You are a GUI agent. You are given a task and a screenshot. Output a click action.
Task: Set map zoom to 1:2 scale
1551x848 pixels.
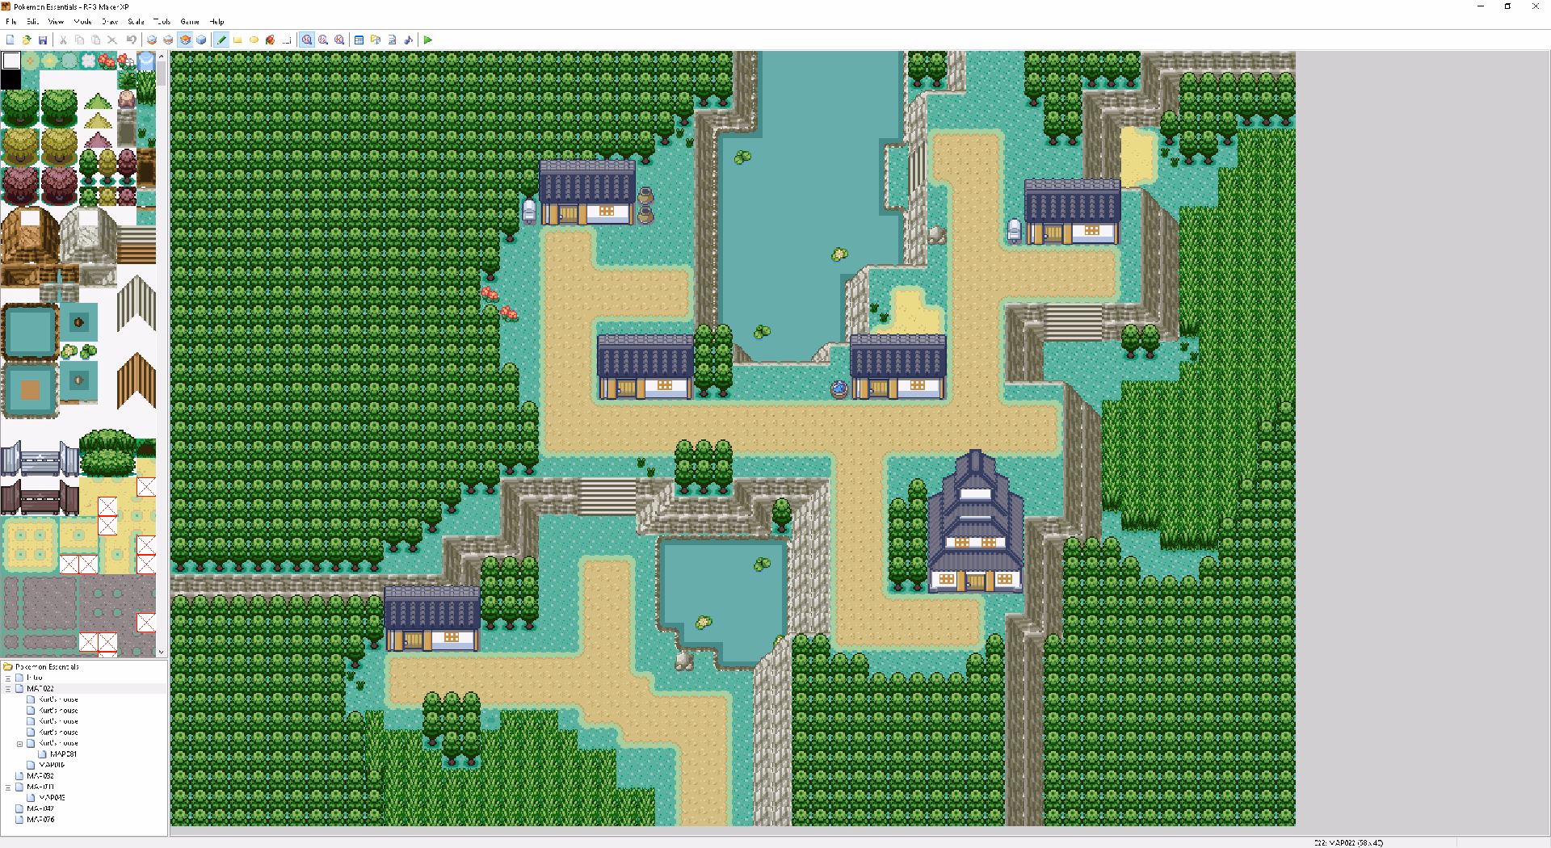[x=322, y=40]
